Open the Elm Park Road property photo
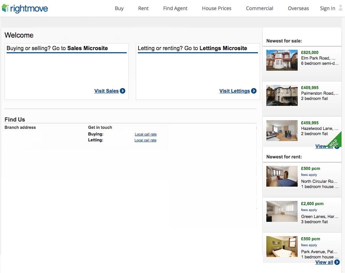345x273 pixels. 282,60
